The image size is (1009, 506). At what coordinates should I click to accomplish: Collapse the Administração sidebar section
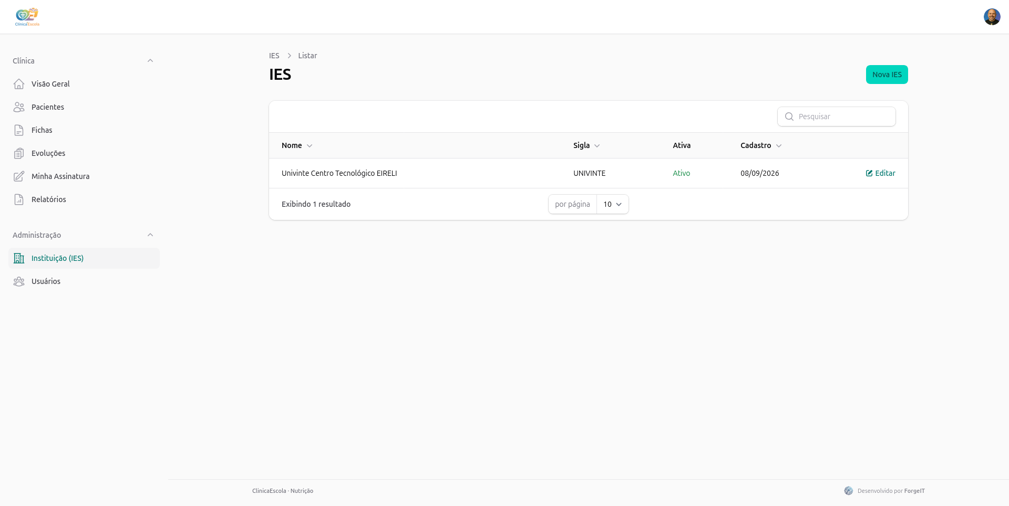(150, 235)
